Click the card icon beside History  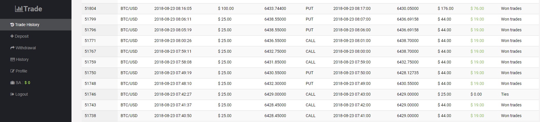pos(12,59)
